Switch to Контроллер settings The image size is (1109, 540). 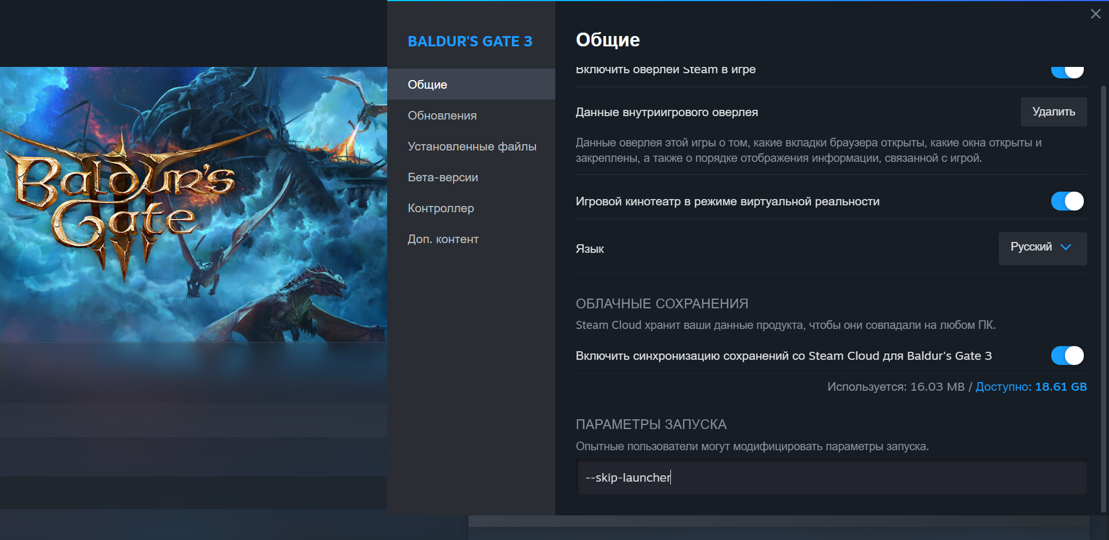[471, 208]
